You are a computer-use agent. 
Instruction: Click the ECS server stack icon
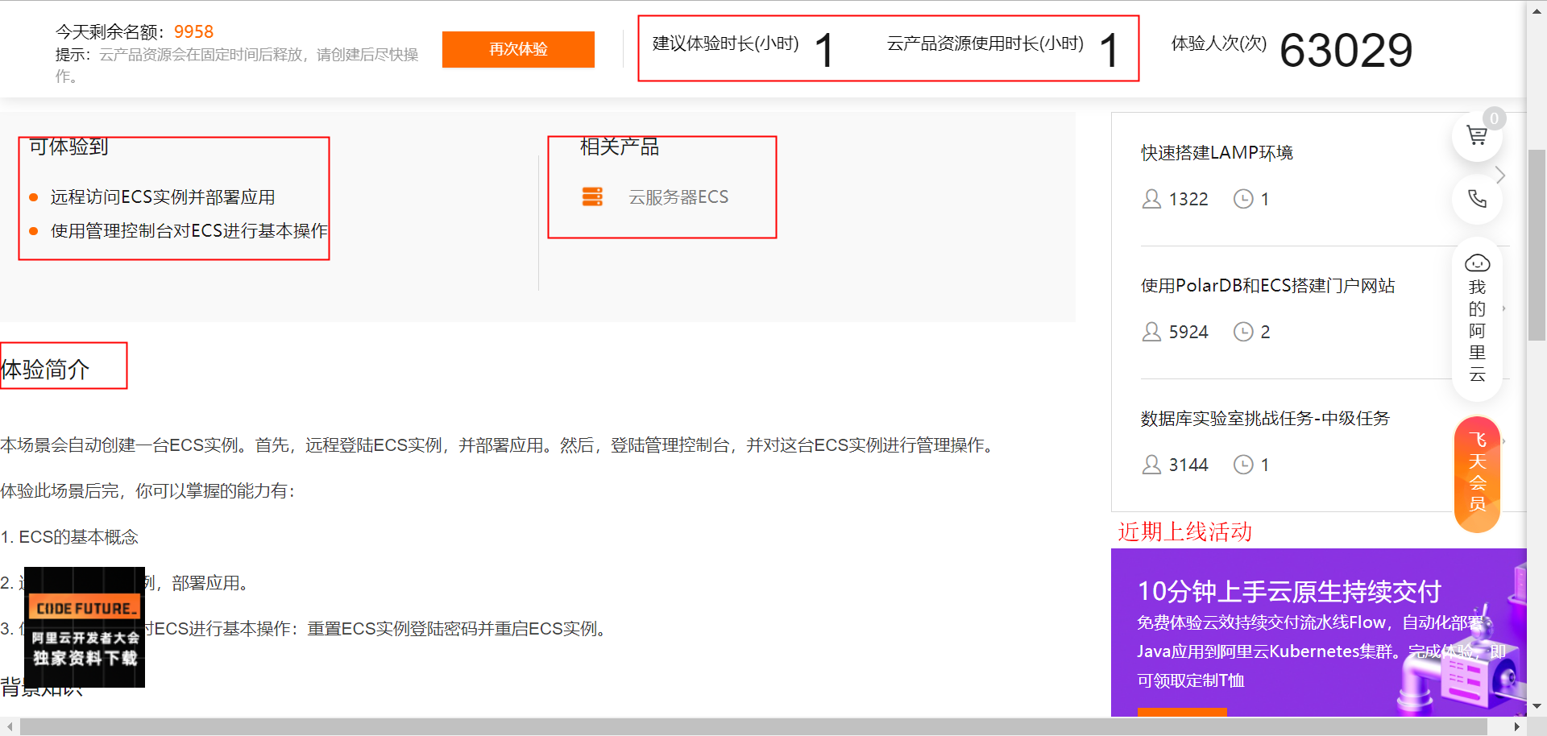(592, 196)
